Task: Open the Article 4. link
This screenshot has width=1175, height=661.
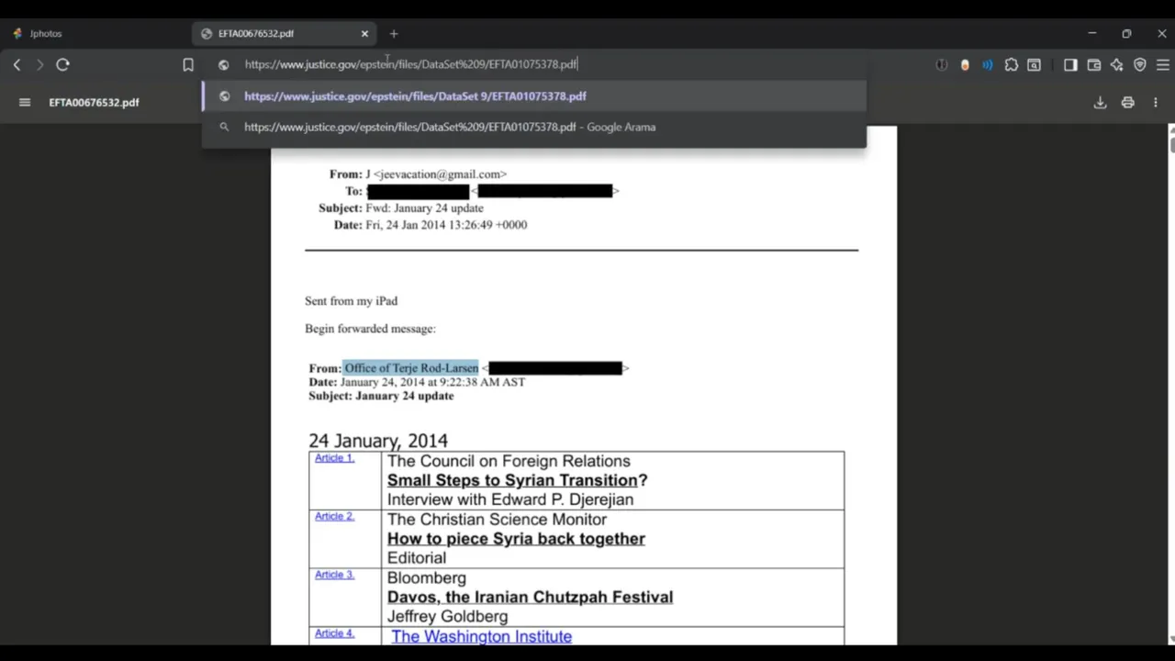Action: [x=334, y=633]
